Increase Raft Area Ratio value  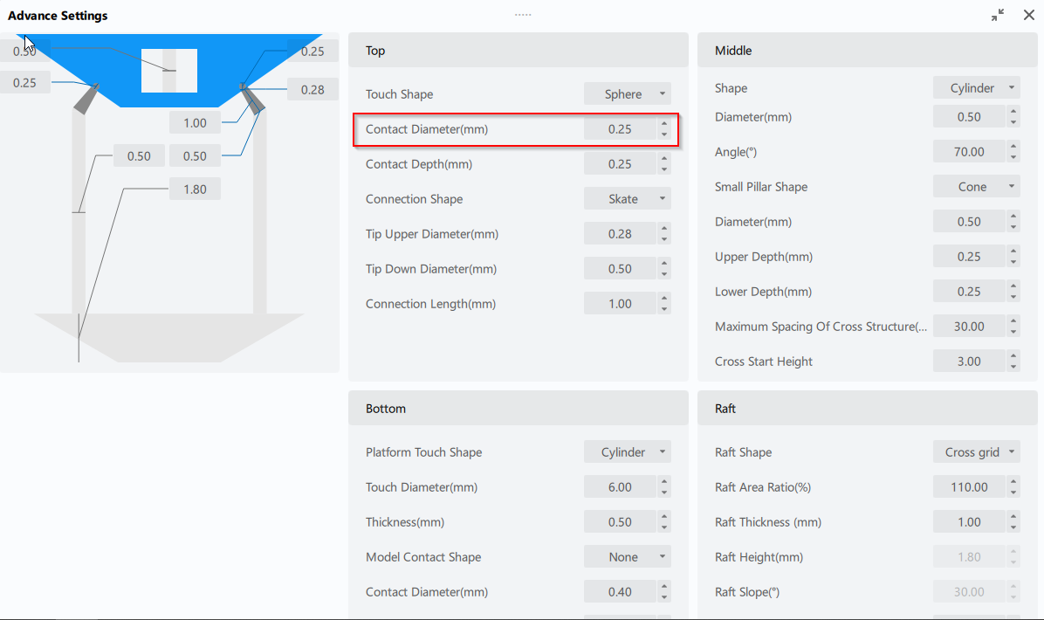coord(1013,482)
